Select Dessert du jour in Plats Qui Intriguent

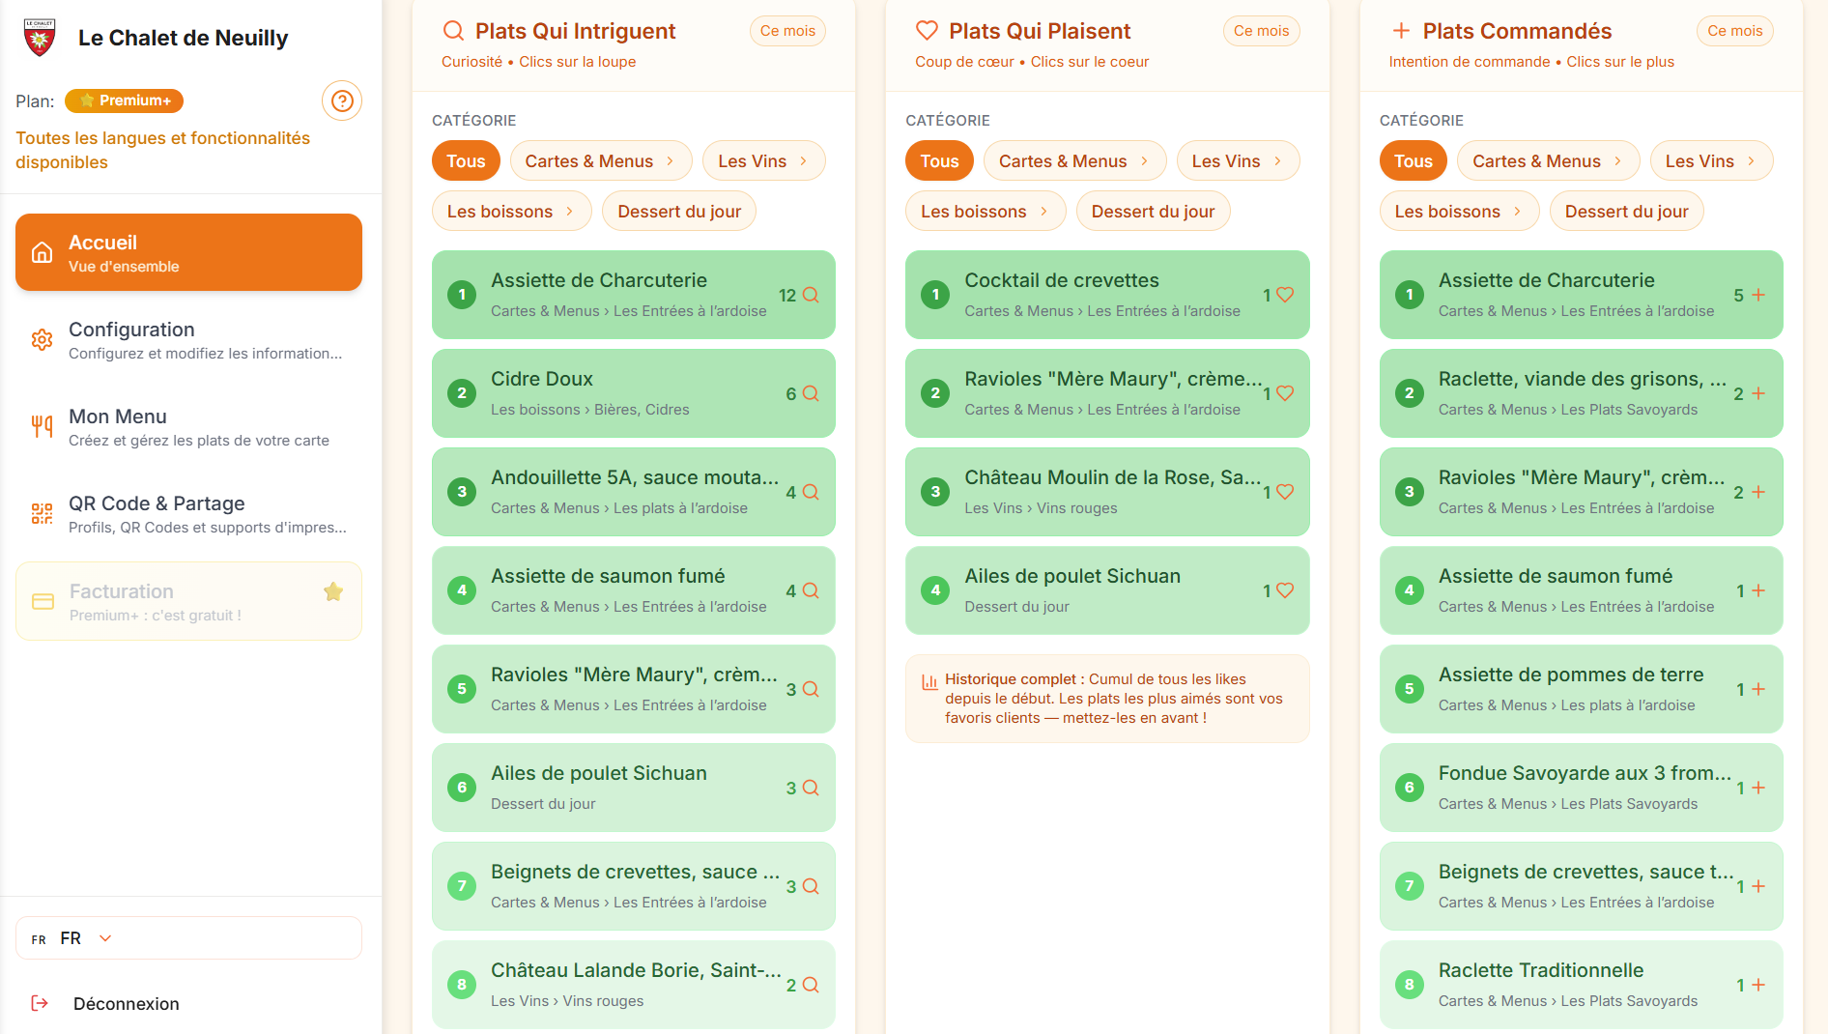click(679, 211)
